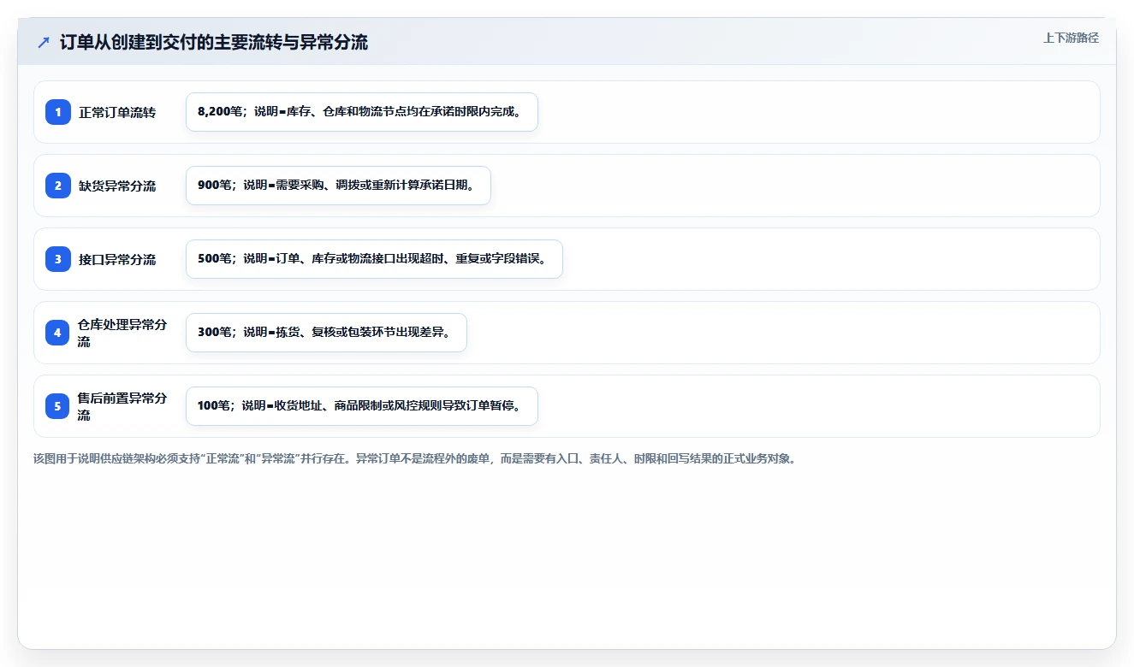Select the 正常订单流转 label
Image resolution: width=1134 pixels, height=667 pixels.
coord(117,112)
